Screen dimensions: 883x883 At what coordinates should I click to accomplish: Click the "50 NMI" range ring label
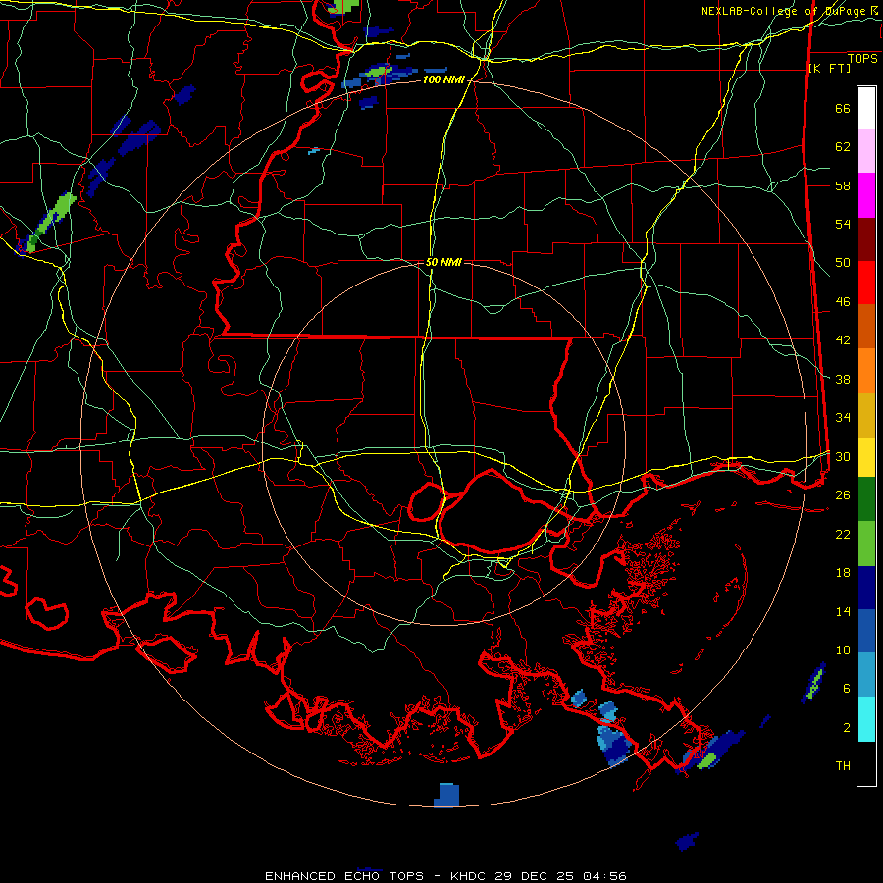click(443, 262)
